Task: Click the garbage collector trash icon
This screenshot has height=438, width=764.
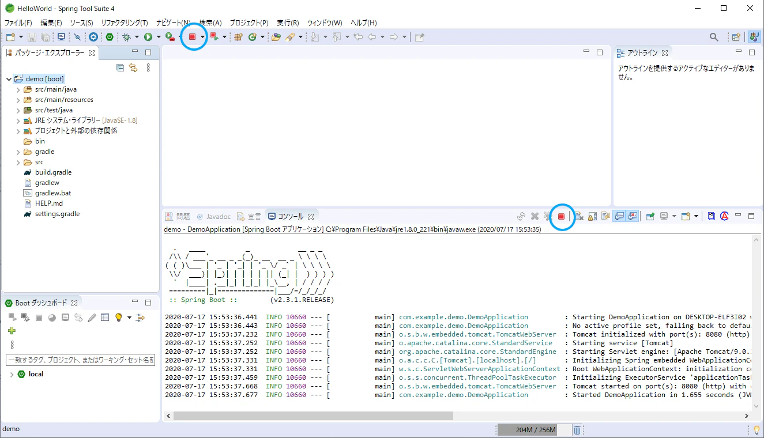Action: pyautogui.click(x=577, y=429)
